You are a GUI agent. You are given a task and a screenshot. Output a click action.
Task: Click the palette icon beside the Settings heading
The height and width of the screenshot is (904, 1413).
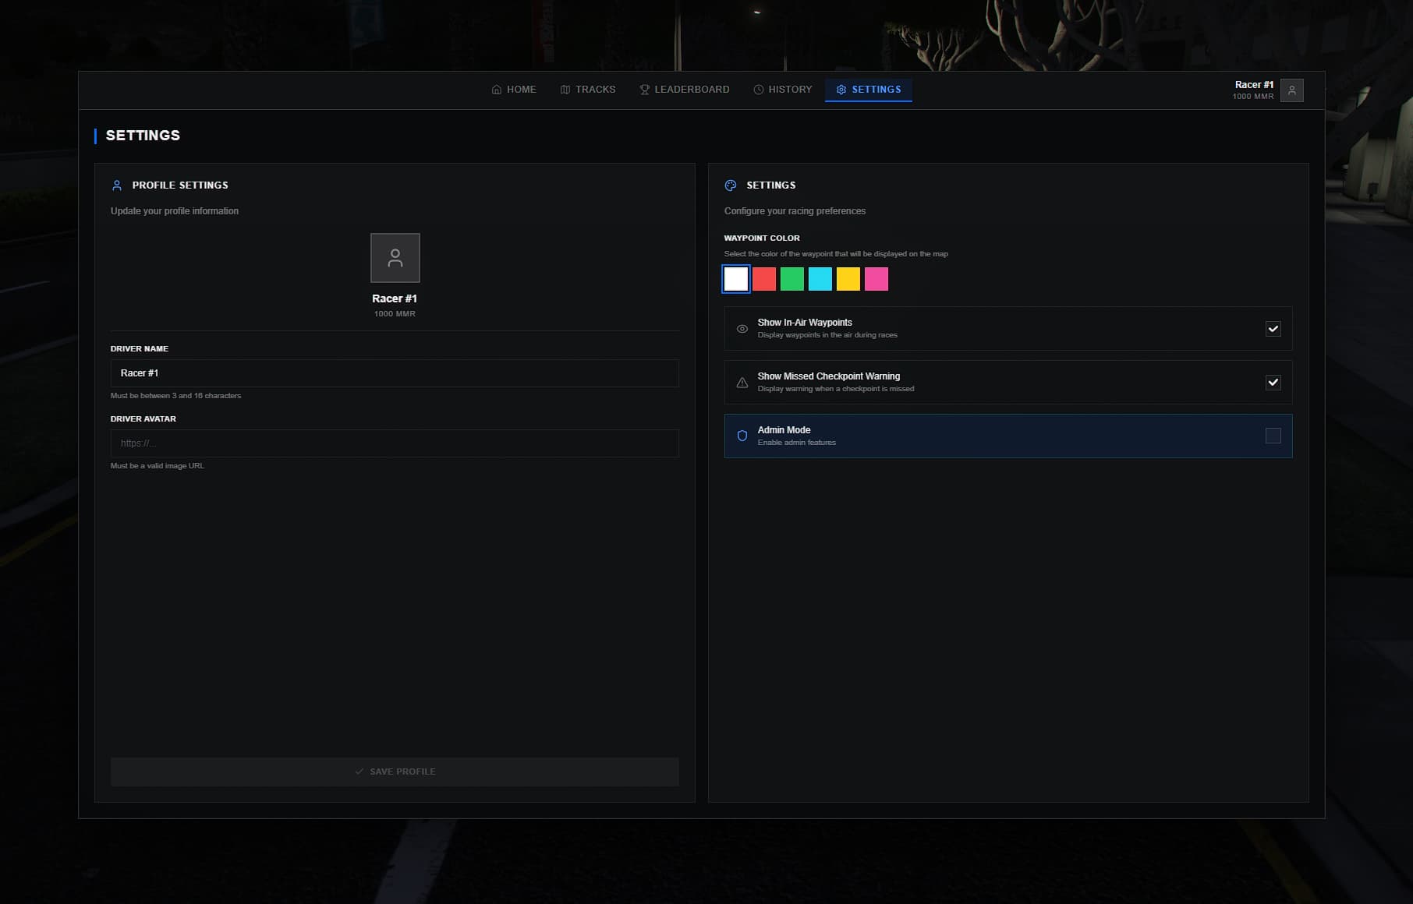click(x=731, y=185)
